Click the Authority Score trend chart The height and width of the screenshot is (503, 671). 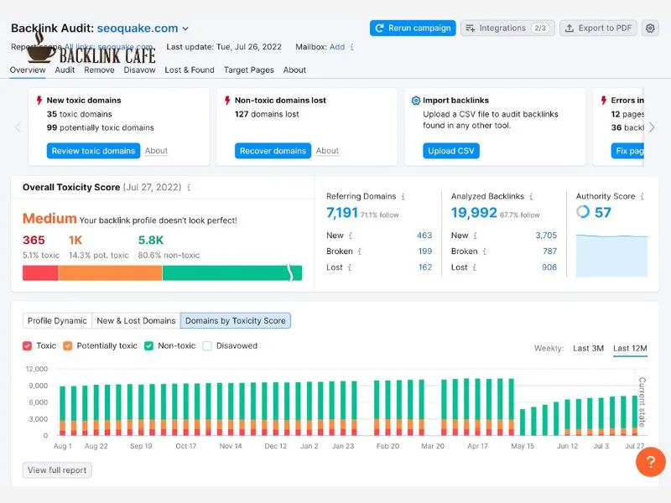(611, 256)
